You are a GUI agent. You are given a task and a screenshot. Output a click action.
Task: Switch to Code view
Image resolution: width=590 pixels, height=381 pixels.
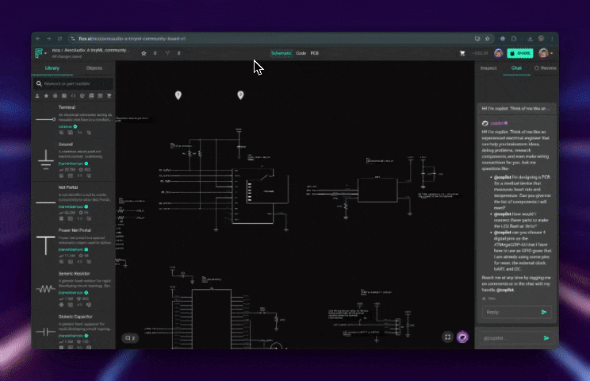click(301, 53)
